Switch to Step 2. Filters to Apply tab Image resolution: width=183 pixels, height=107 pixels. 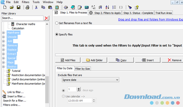pos(105,13)
